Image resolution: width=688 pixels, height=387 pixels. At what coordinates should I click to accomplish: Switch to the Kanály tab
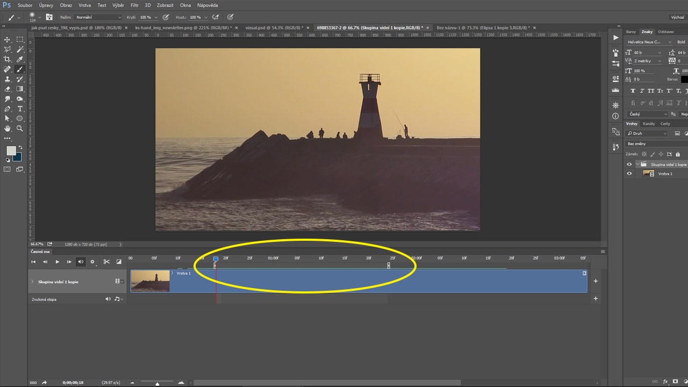(649, 124)
